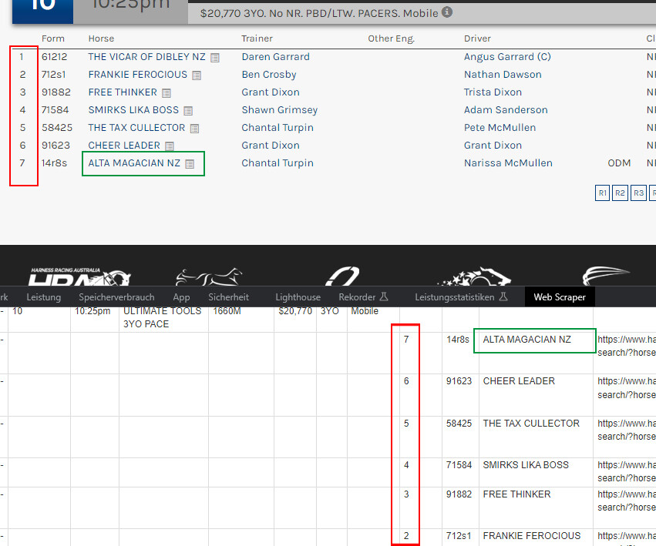Jump to race R2 button
Screen dimensions: 656x546
pos(620,193)
